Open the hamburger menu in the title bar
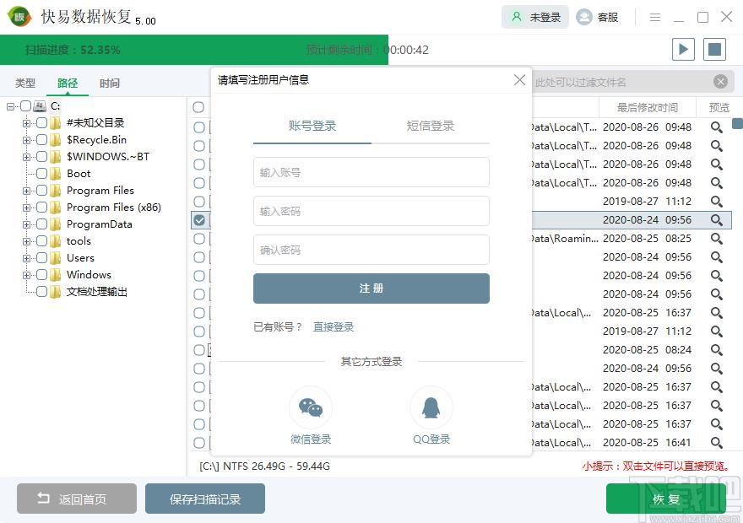 (x=655, y=18)
